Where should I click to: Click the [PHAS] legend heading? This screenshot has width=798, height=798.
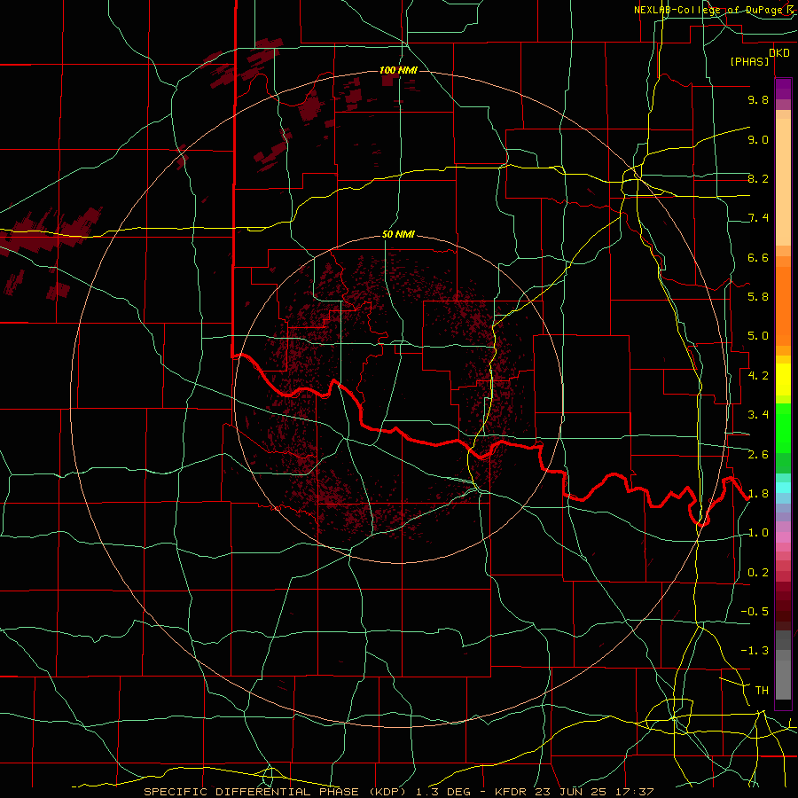pyautogui.click(x=749, y=62)
